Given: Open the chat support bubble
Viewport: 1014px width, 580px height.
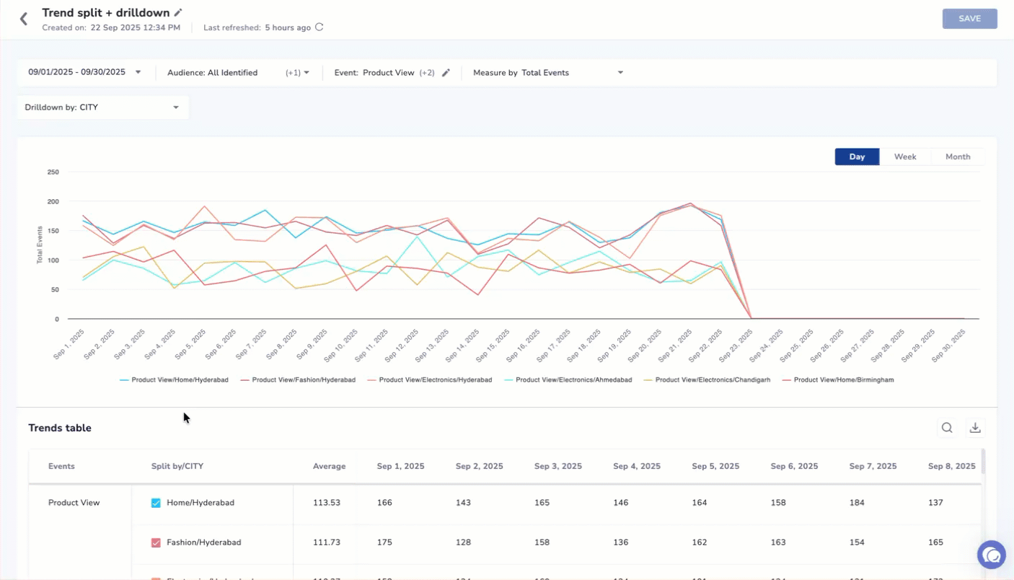Looking at the screenshot, I should 992,555.
